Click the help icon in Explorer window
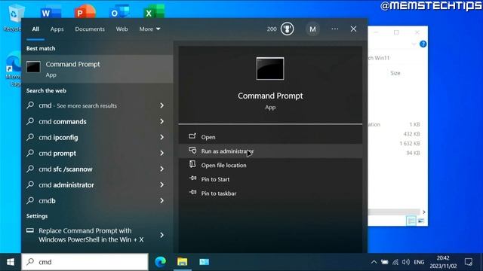 [423, 44]
